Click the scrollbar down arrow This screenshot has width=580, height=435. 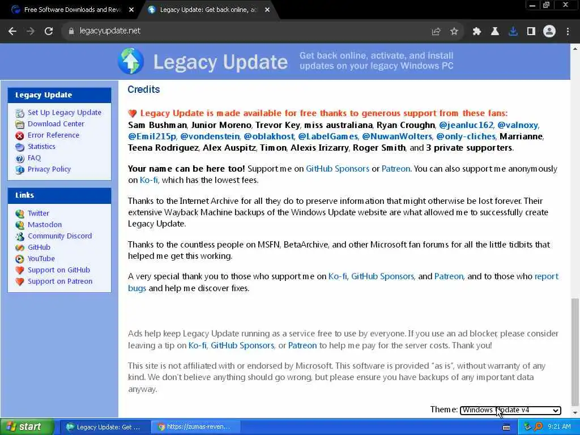pyautogui.click(x=575, y=413)
